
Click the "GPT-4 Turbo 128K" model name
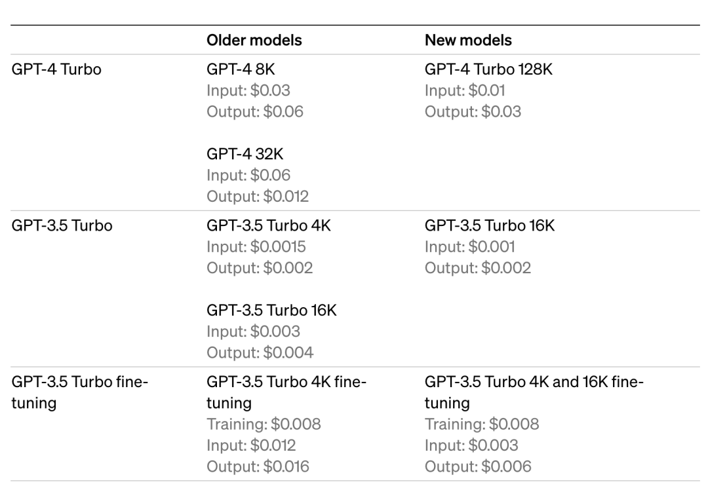[x=489, y=69]
